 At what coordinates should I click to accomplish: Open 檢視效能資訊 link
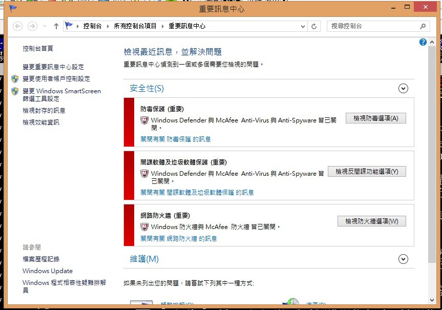[41, 122]
